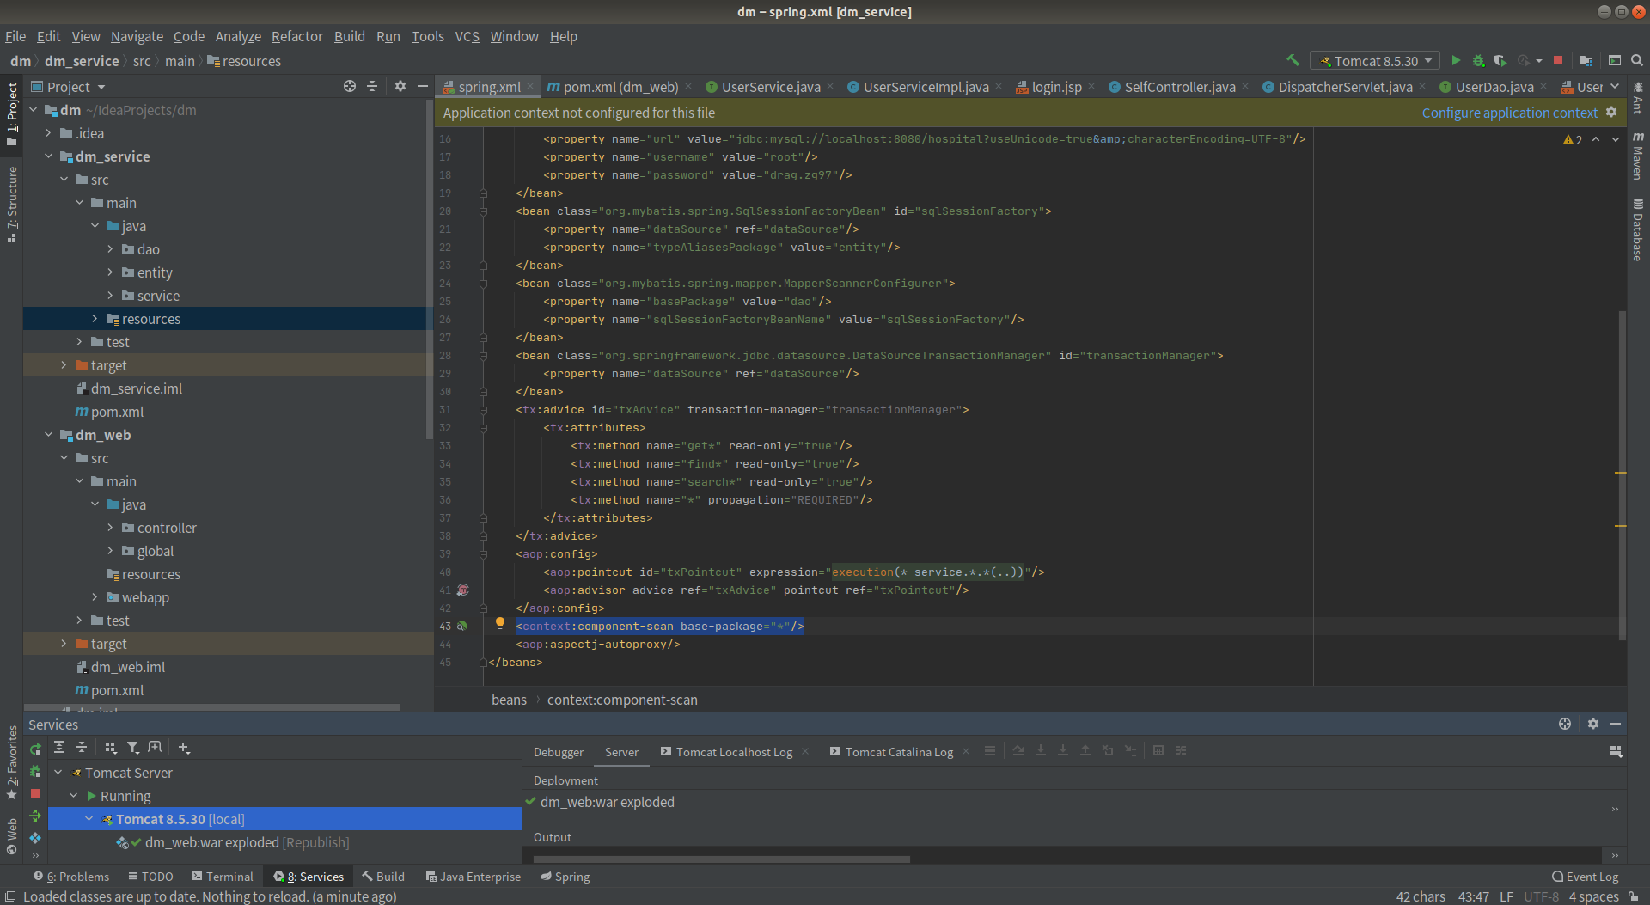Rerun server icon in Services sidebar
Viewport: 1650px width, 905px height.
click(35, 749)
